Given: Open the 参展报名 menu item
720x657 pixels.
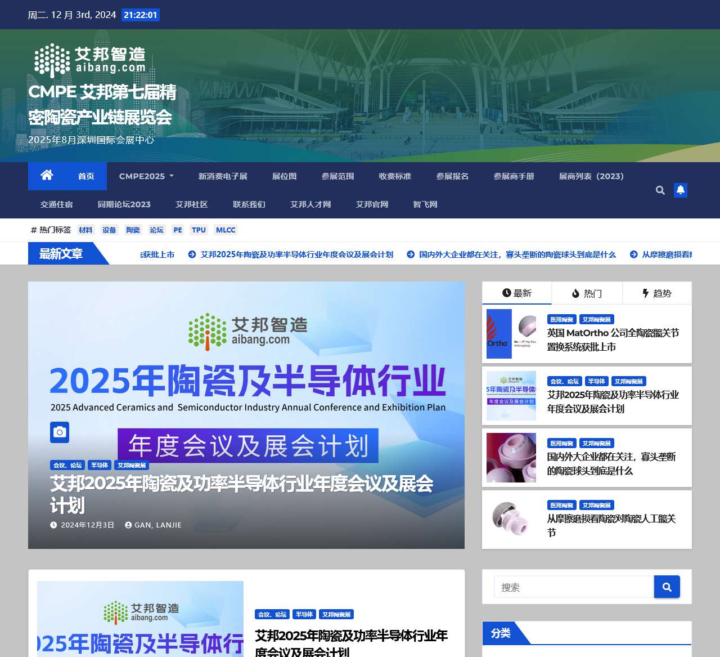Looking at the screenshot, I should pos(452,176).
